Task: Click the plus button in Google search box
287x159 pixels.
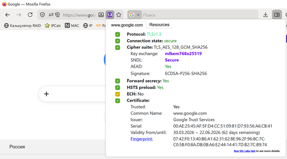Action: (46, 94)
